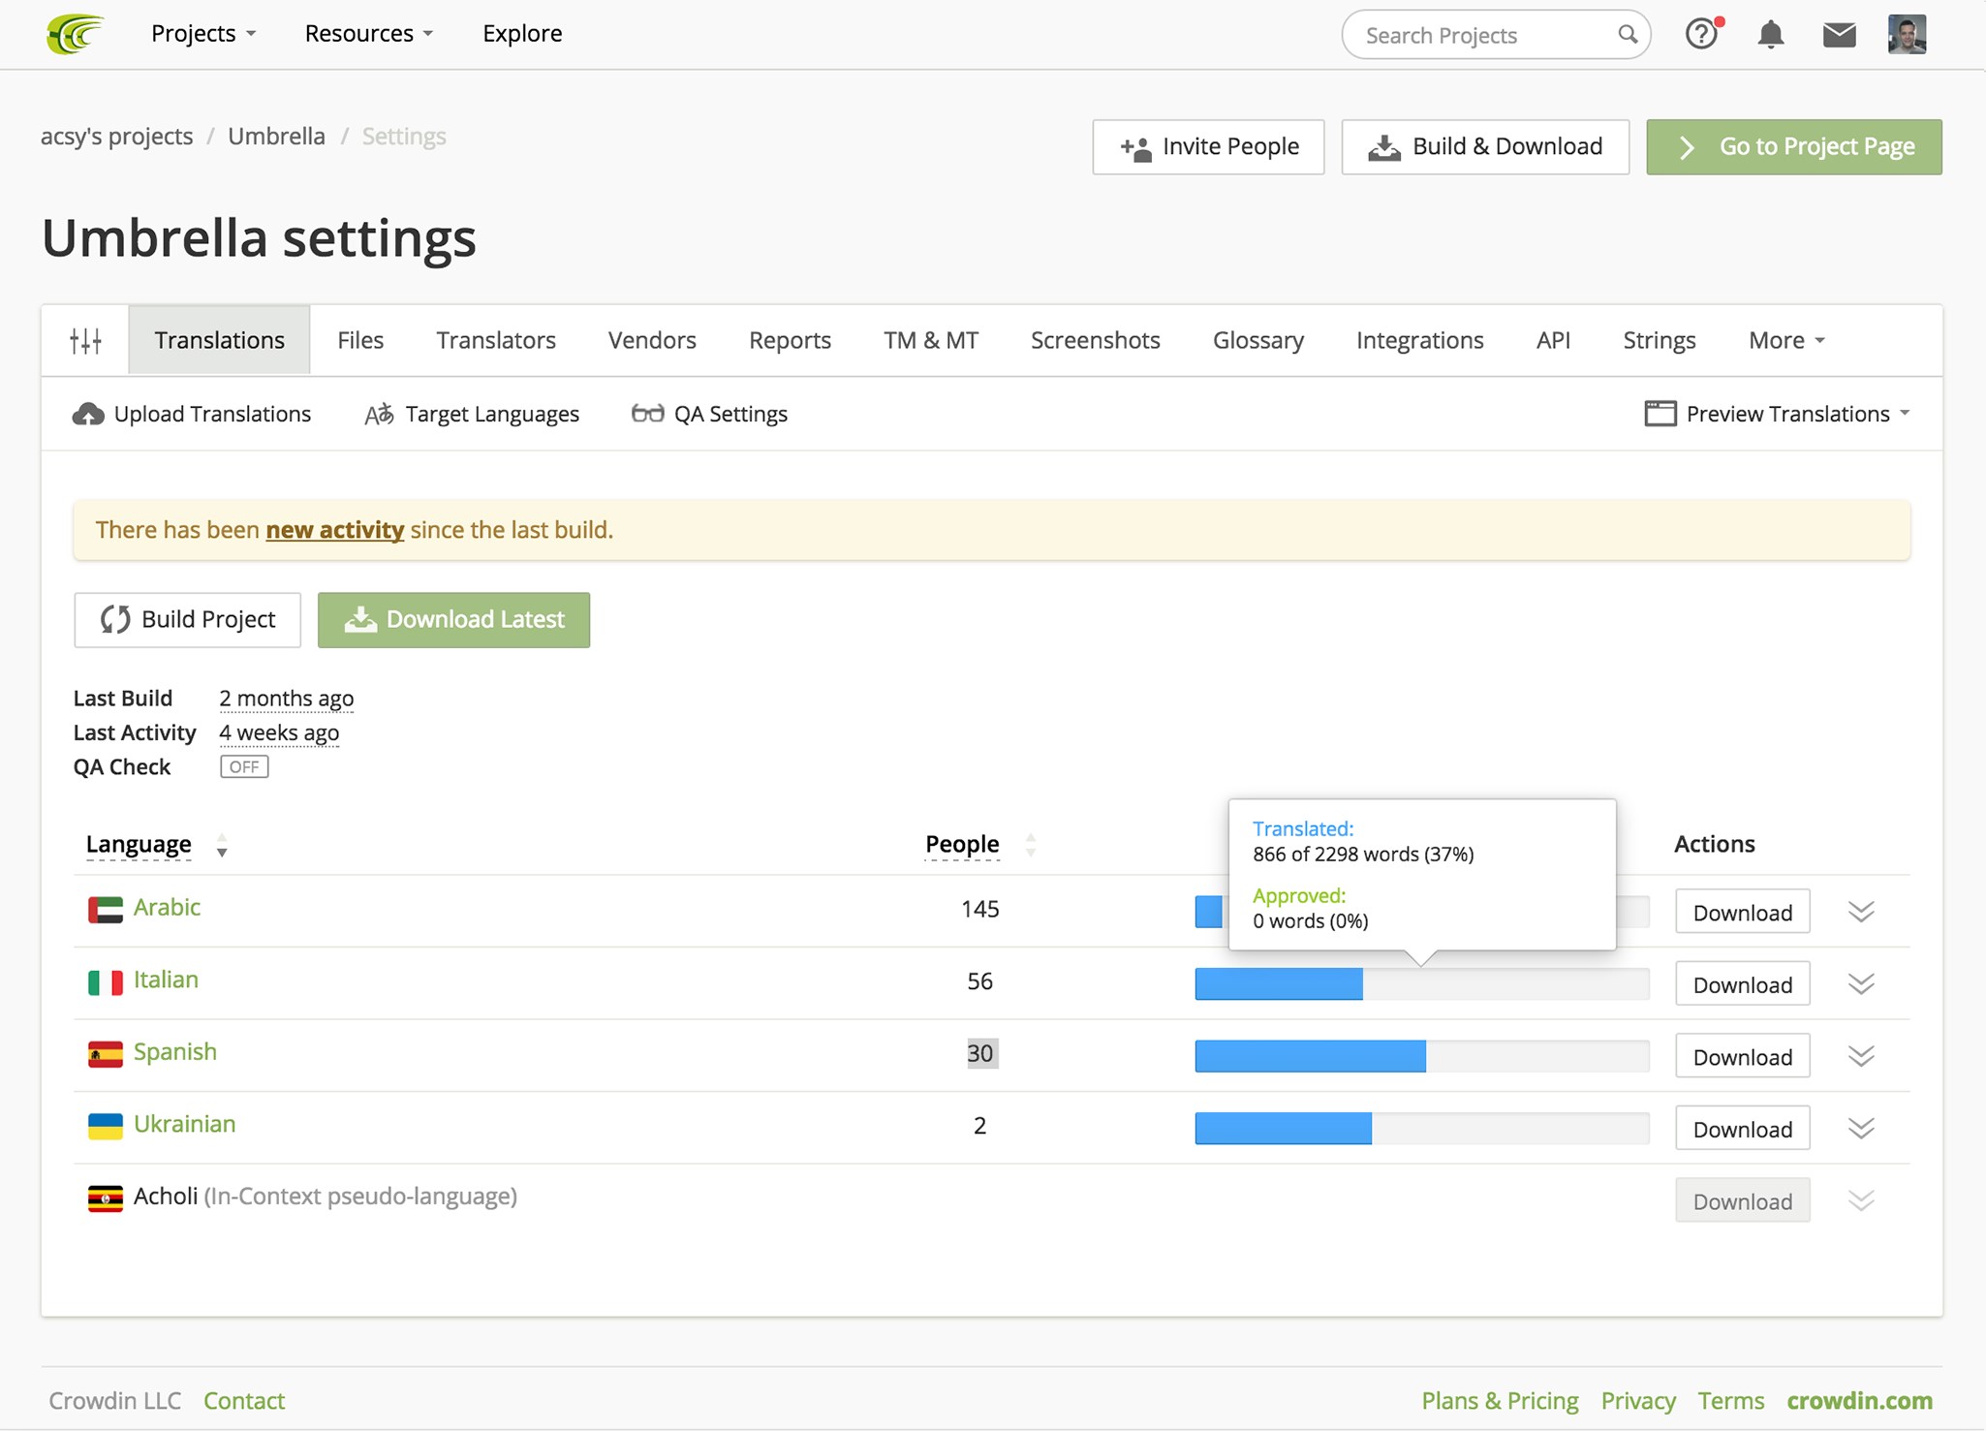
Task: Toggle the QA Check OFF badge
Action: click(x=244, y=766)
